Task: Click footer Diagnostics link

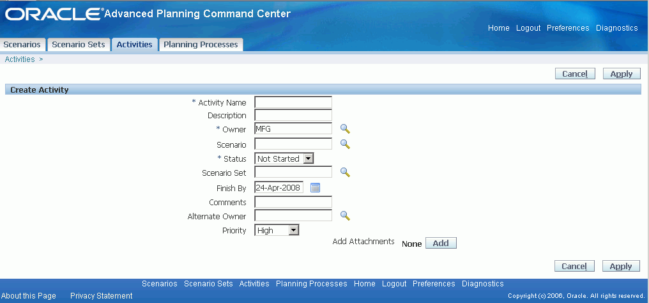Action: 483,284
